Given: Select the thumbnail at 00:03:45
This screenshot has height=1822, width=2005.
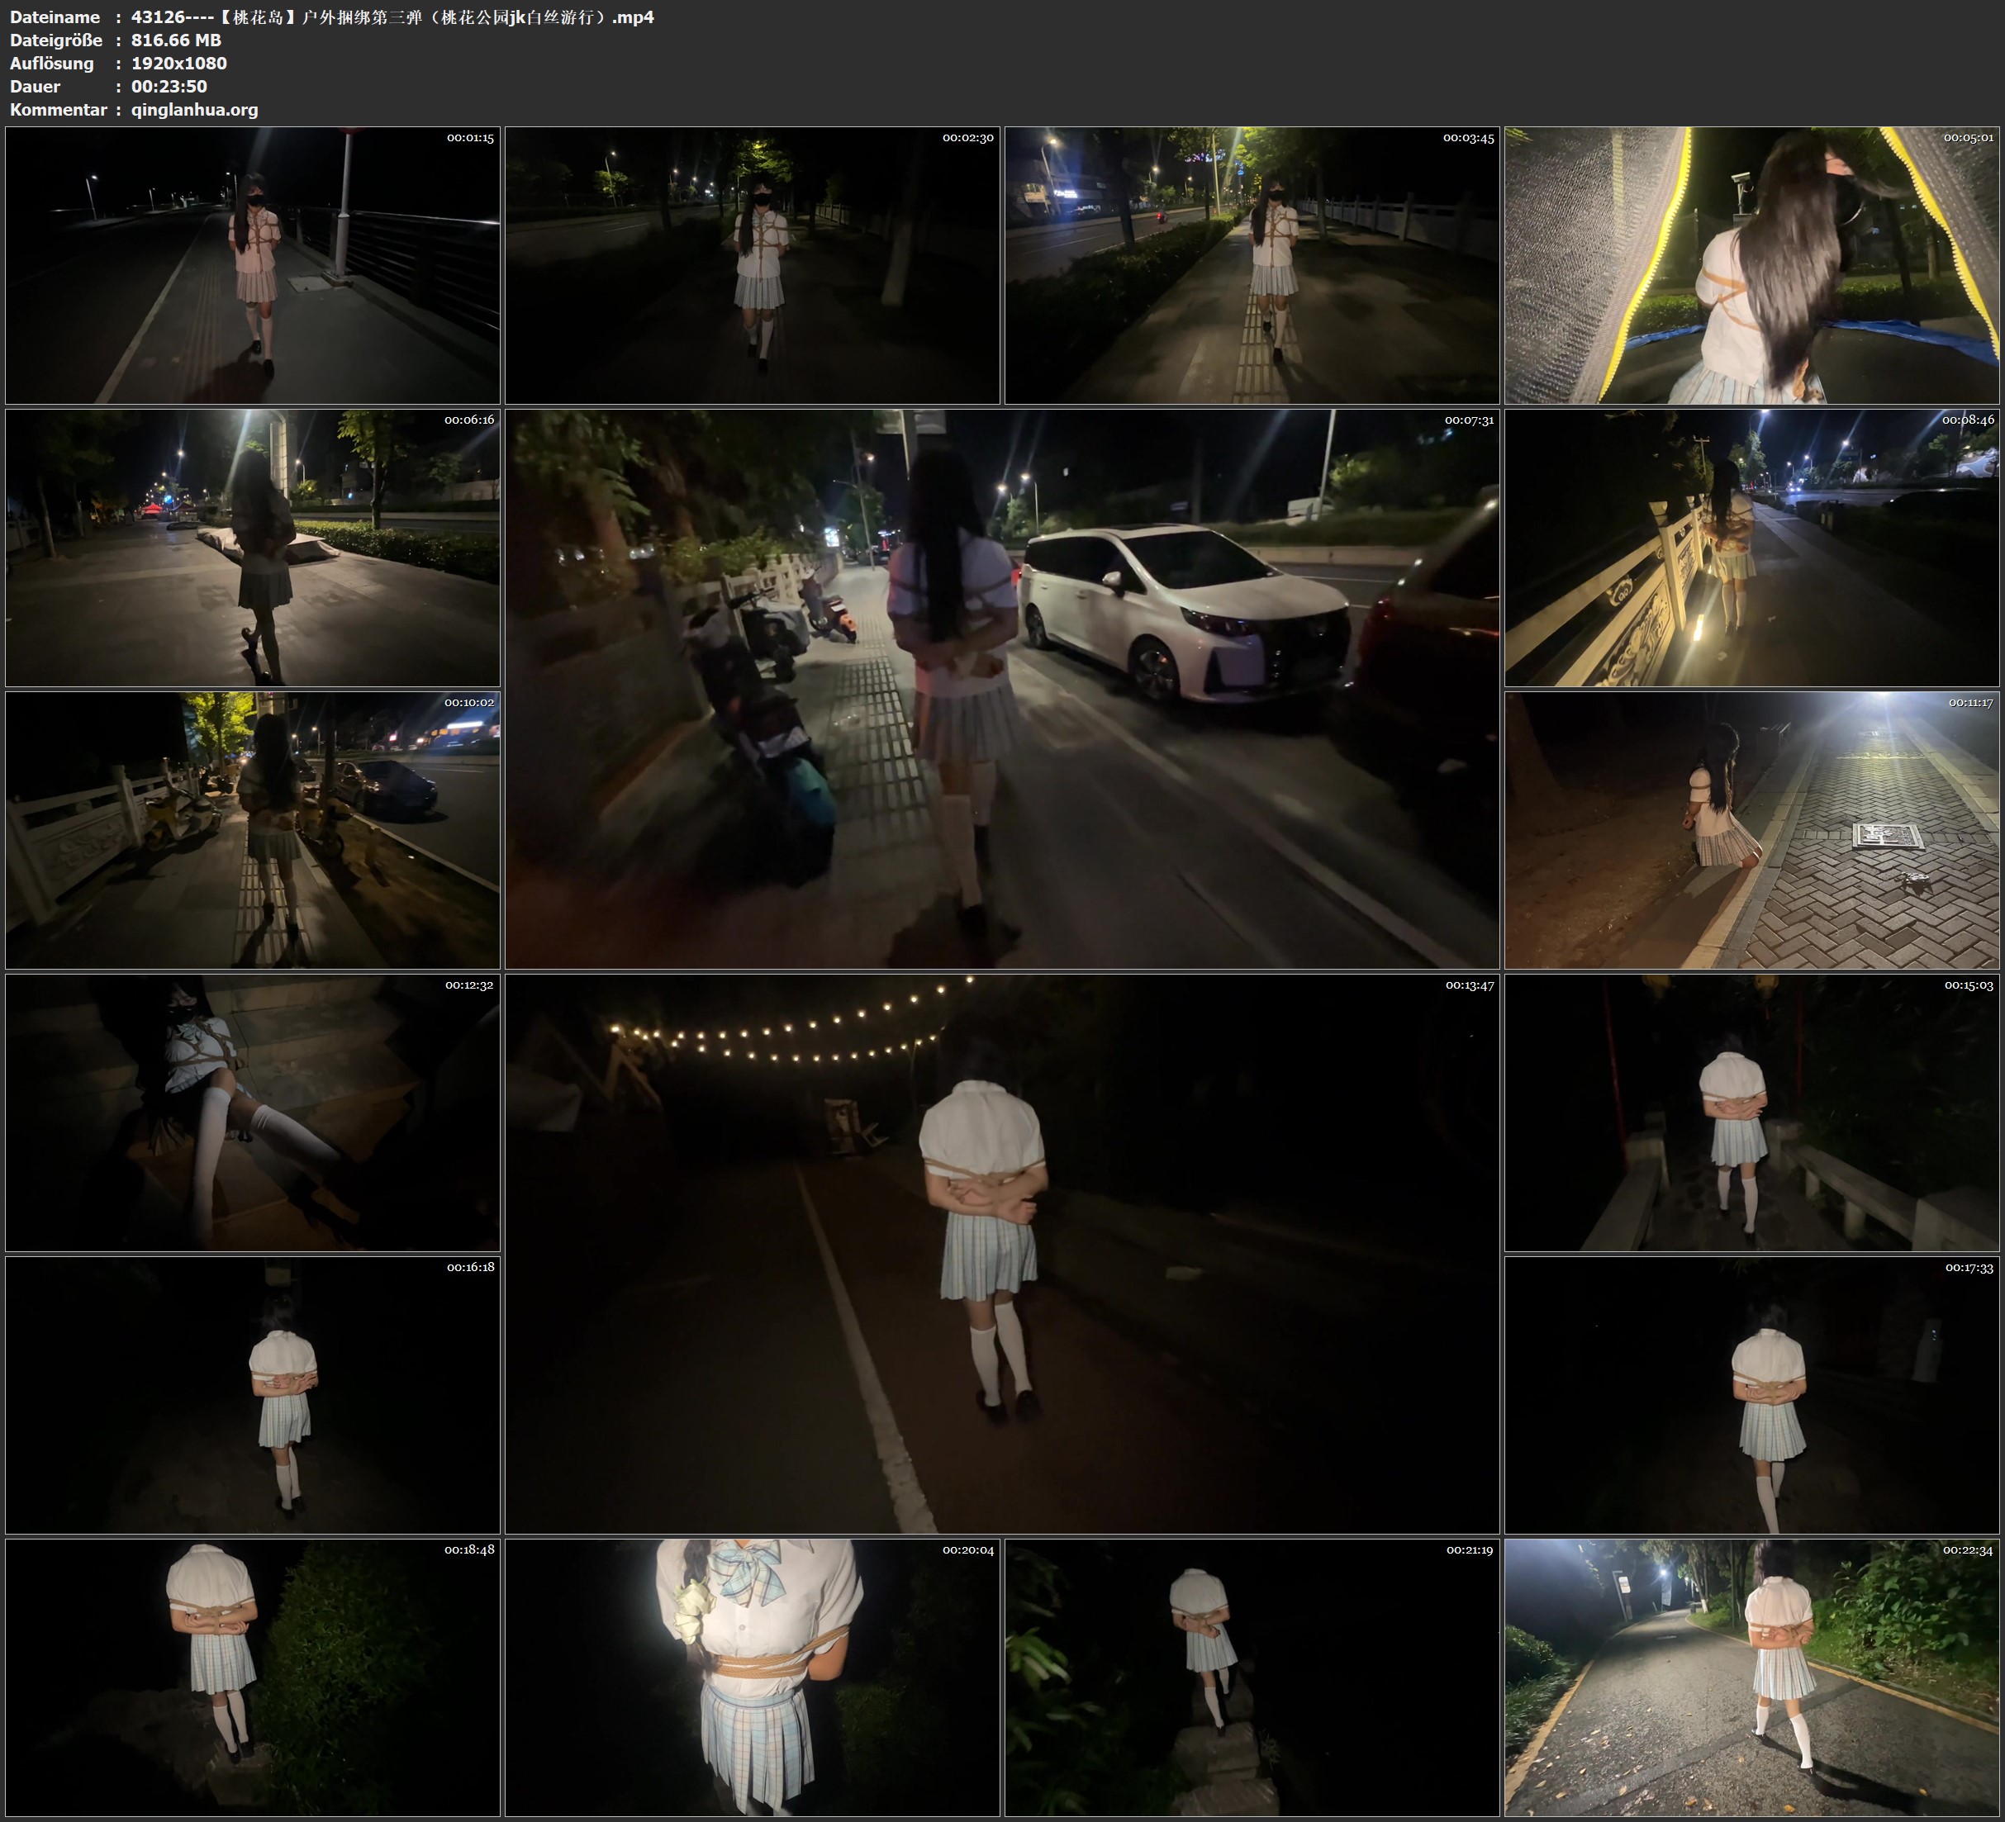Looking at the screenshot, I should tap(1251, 264).
